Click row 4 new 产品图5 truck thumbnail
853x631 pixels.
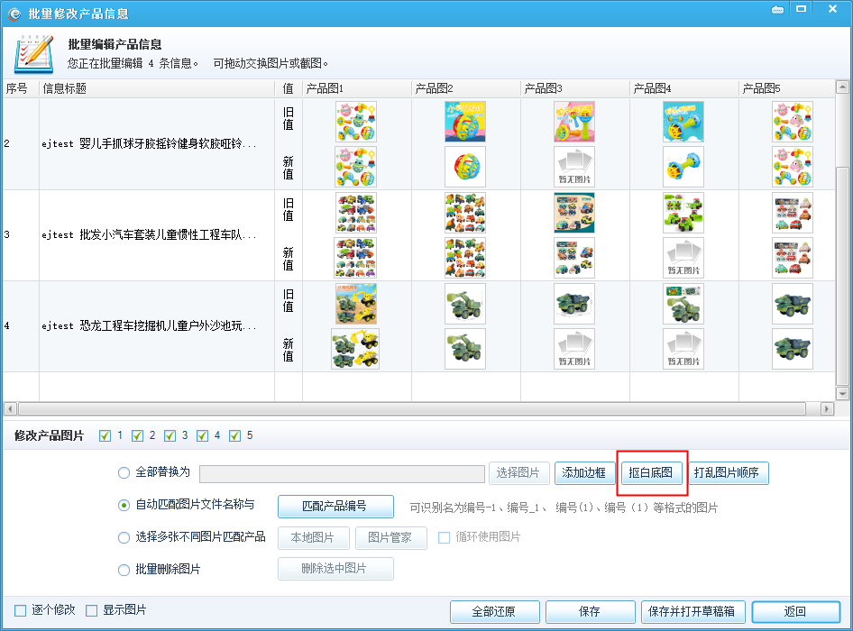point(792,349)
